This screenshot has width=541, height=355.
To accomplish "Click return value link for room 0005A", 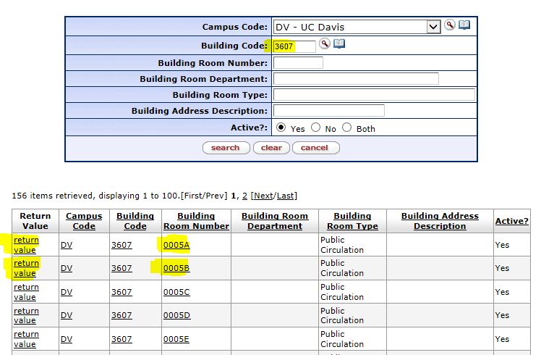I will click(x=26, y=245).
